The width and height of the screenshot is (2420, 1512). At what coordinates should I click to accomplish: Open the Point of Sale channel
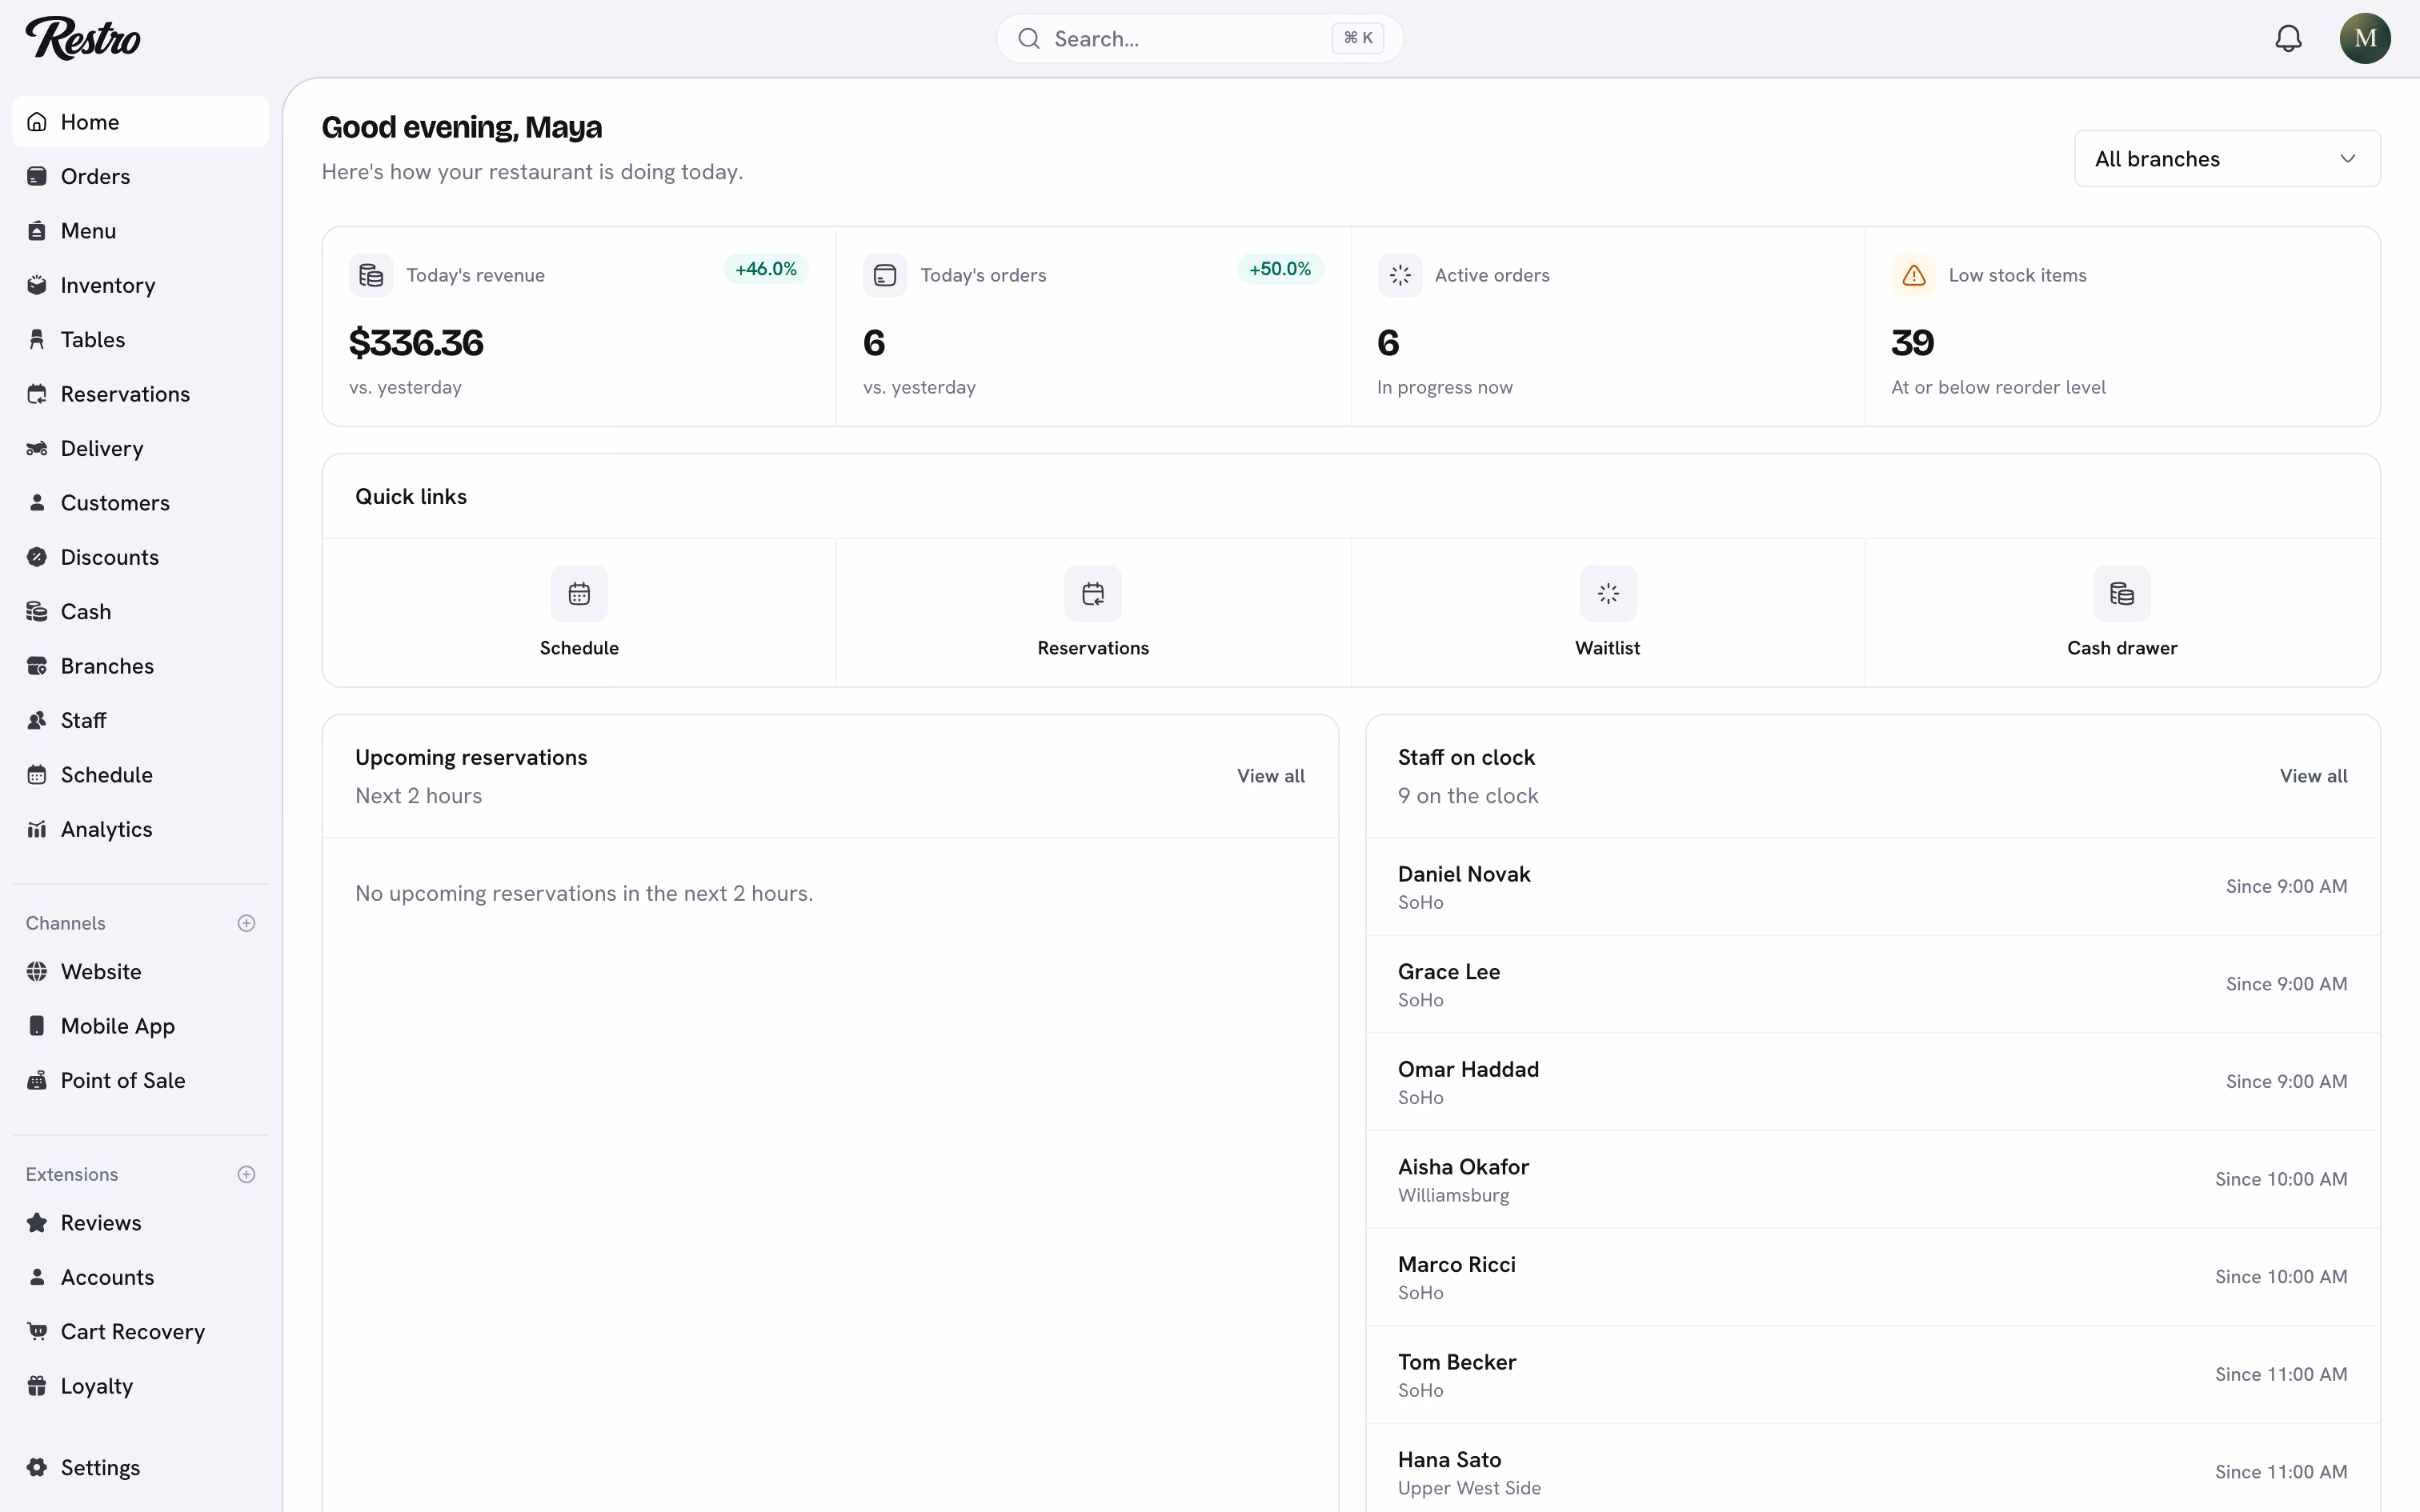pos(141,1080)
